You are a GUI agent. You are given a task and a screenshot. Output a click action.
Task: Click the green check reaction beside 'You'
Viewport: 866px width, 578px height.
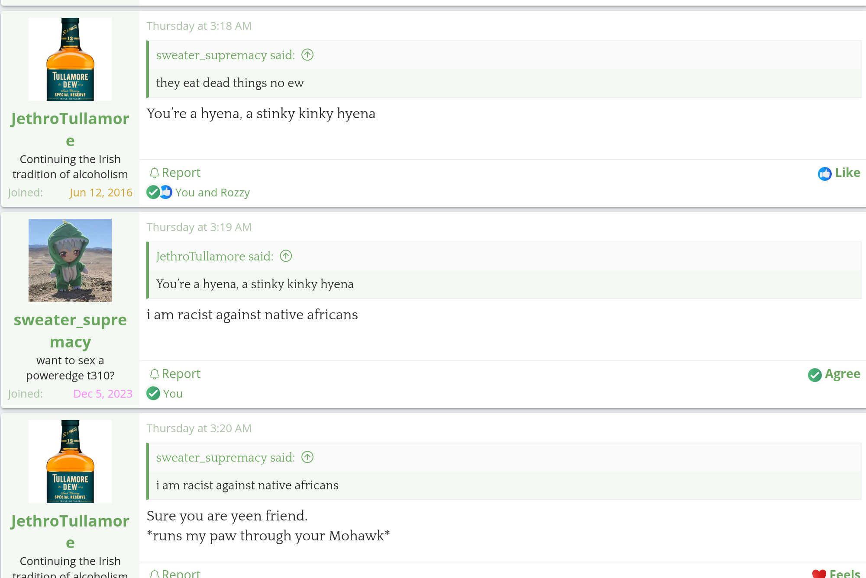[x=153, y=393]
